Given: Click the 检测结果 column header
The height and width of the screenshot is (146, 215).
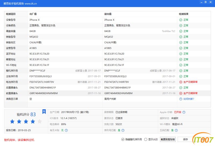Looking at the screenshot, I should click(x=184, y=14).
